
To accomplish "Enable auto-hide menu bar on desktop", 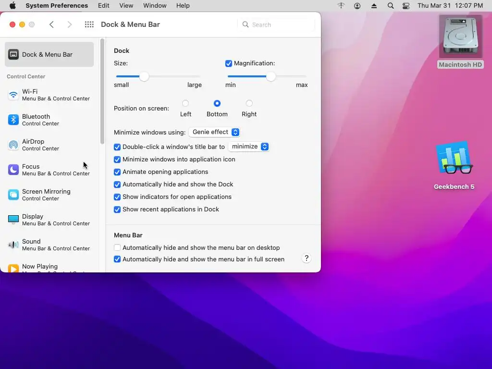I will tap(117, 247).
